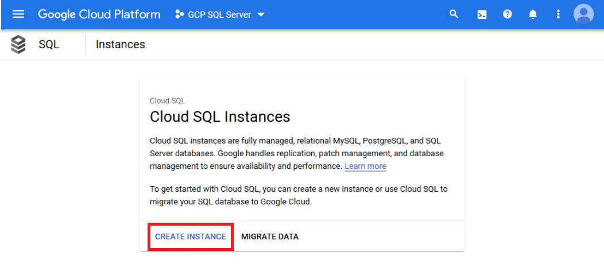Activate the Cloud Shell terminal icon
This screenshot has height=271, width=604.
click(482, 14)
